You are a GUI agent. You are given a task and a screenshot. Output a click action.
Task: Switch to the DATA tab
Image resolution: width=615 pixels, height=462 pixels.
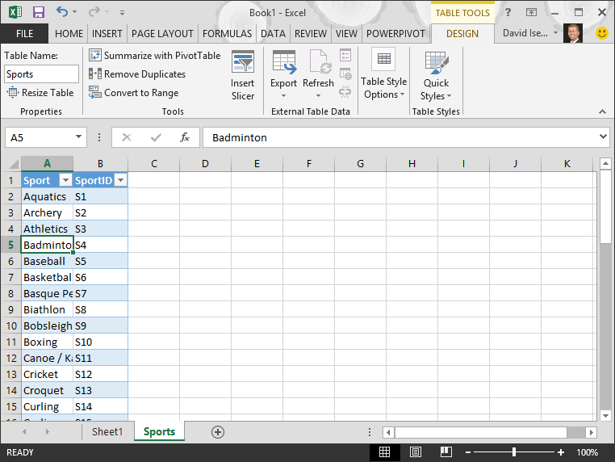click(x=273, y=34)
